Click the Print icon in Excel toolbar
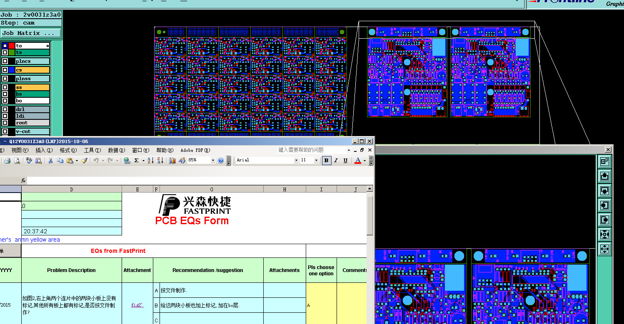This screenshot has height=324, width=624. pyautogui.click(x=7, y=161)
